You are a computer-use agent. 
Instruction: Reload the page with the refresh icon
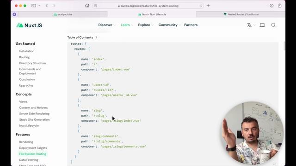201,6
